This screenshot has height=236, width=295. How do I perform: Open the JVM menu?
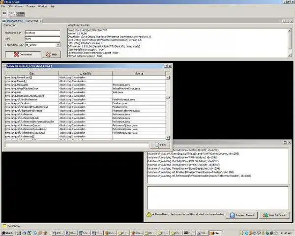click(10, 6)
